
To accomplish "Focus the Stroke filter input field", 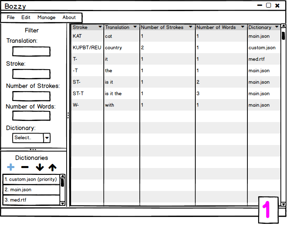I will click(x=31, y=74).
